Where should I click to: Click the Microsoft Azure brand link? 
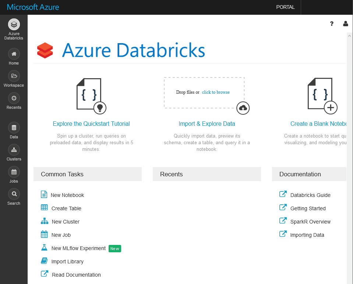pyautogui.click(x=33, y=7)
